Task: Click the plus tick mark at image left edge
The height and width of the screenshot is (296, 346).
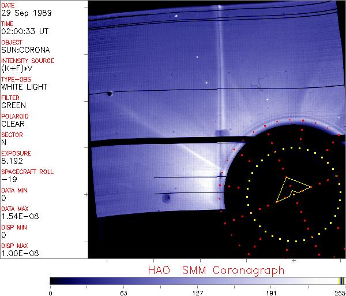Action: tap(86, 195)
